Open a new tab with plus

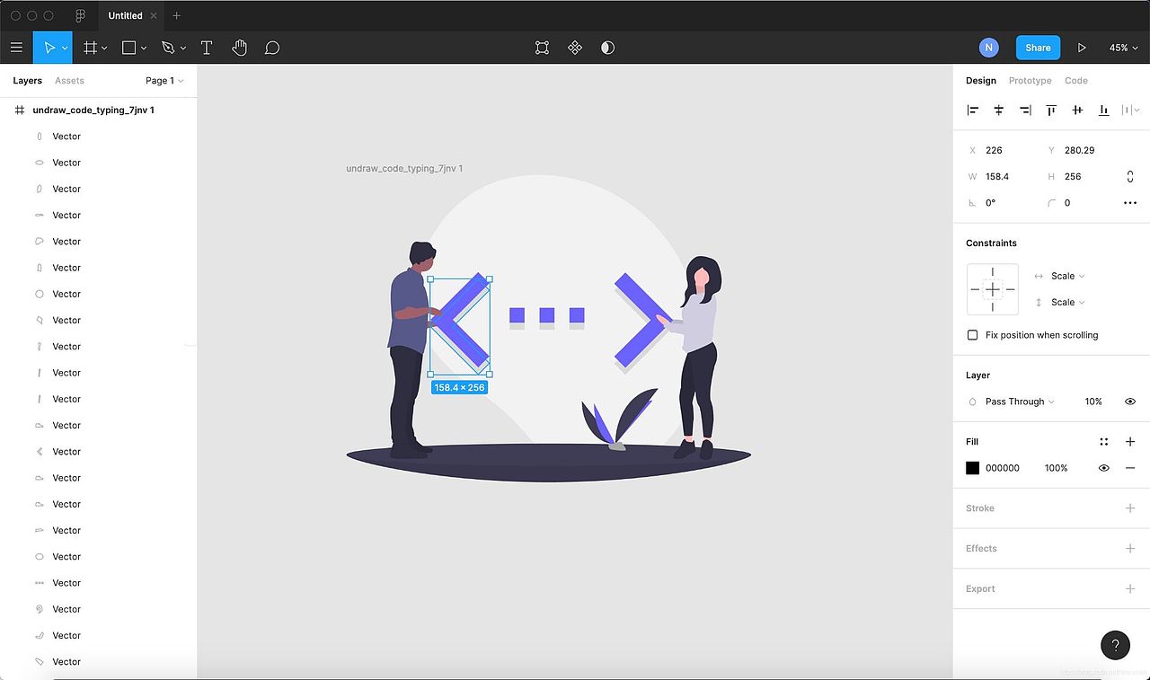(x=176, y=15)
